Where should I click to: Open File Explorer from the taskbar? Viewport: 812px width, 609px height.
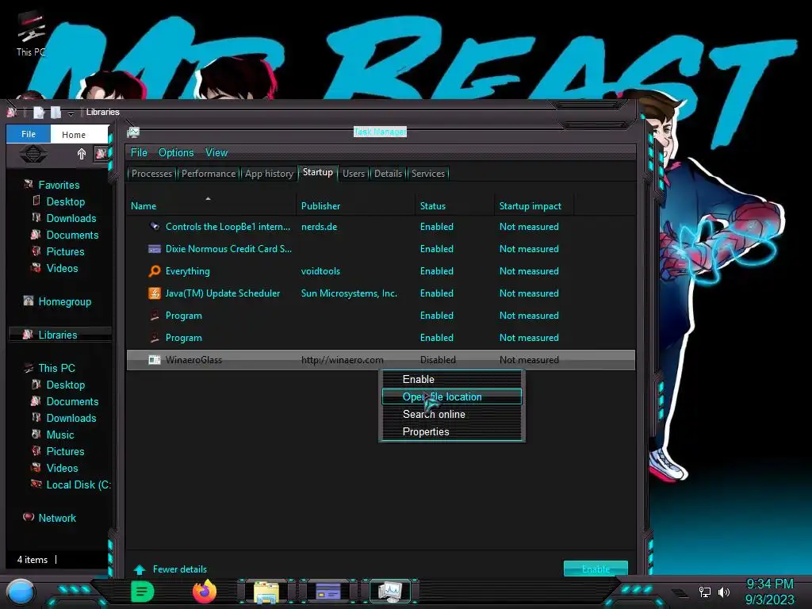266,592
